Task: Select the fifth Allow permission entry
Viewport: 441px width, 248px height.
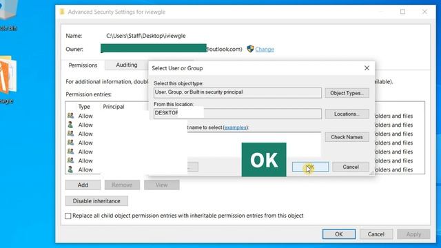Action: point(85,152)
